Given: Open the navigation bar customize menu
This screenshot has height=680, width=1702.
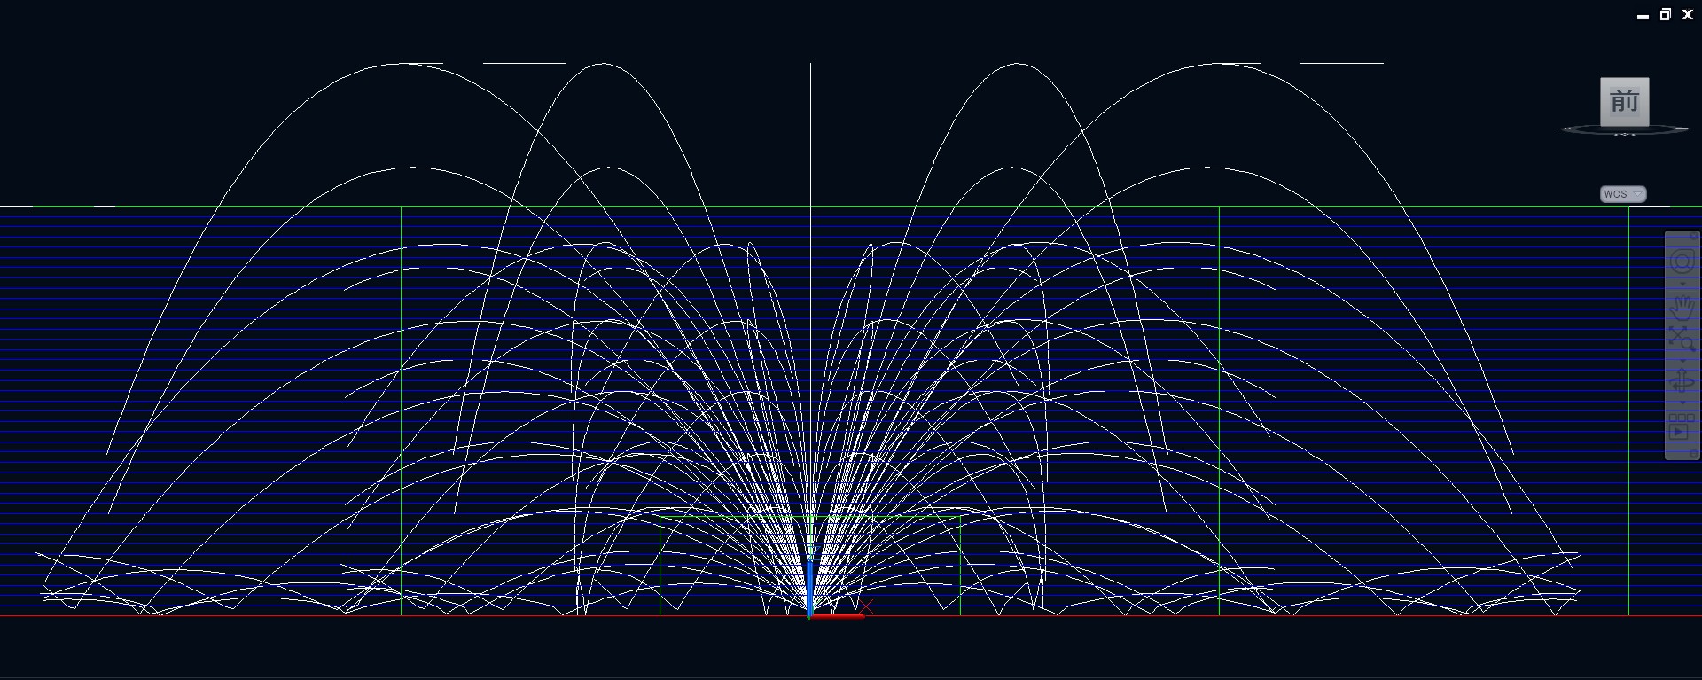Looking at the screenshot, I should point(1694,454).
